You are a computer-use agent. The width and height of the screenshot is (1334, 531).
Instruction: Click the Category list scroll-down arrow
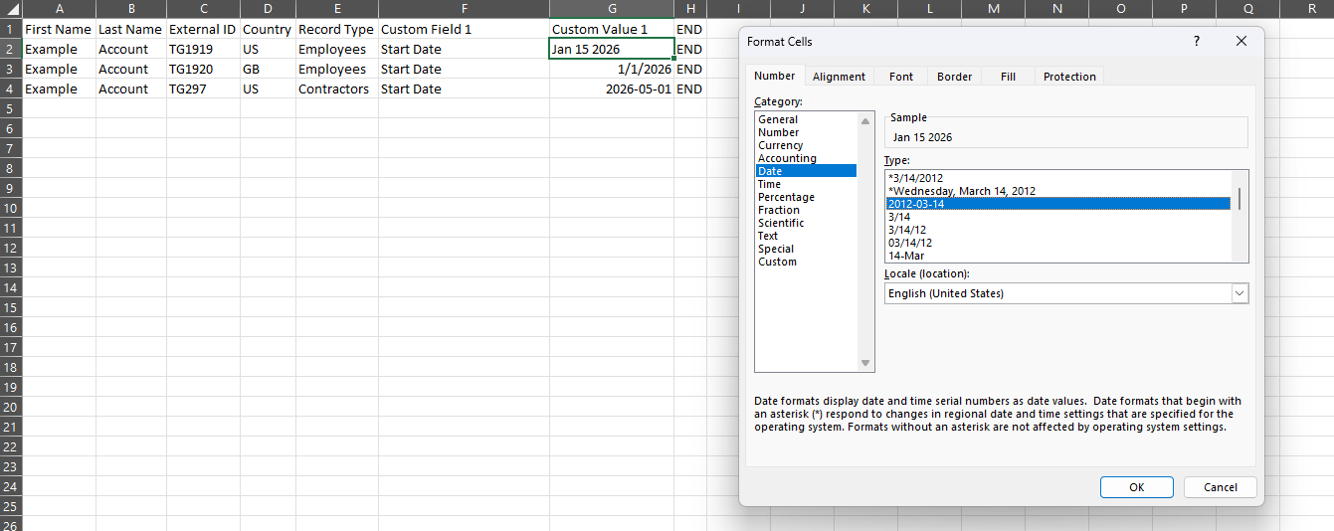(x=865, y=363)
